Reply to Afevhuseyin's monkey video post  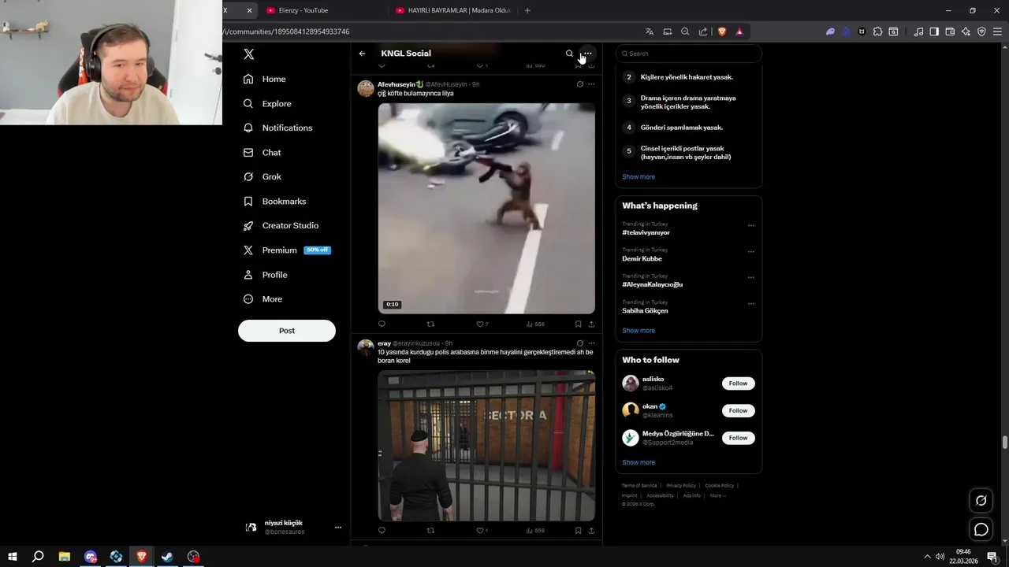point(382,324)
